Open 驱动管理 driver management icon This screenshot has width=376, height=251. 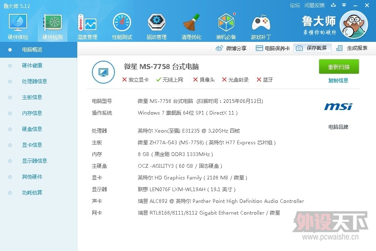click(157, 25)
